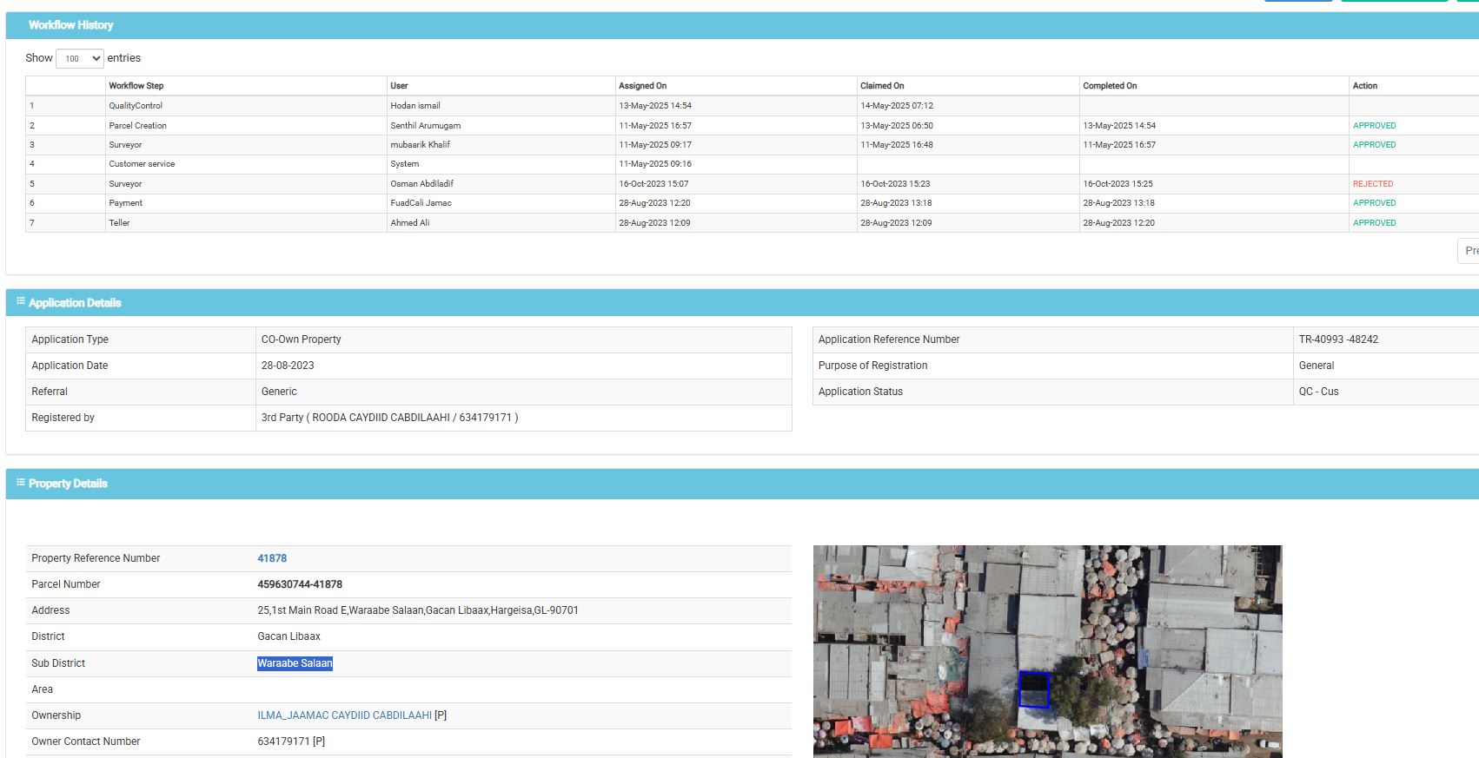This screenshot has width=1479, height=758.
Task: Select the blue parcel outline on the map
Action: click(1033, 690)
